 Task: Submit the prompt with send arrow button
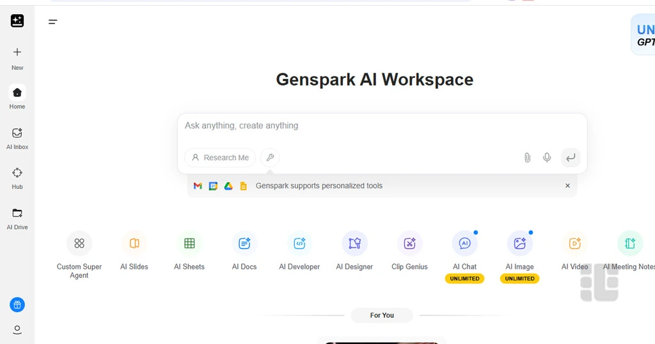(571, 158)
